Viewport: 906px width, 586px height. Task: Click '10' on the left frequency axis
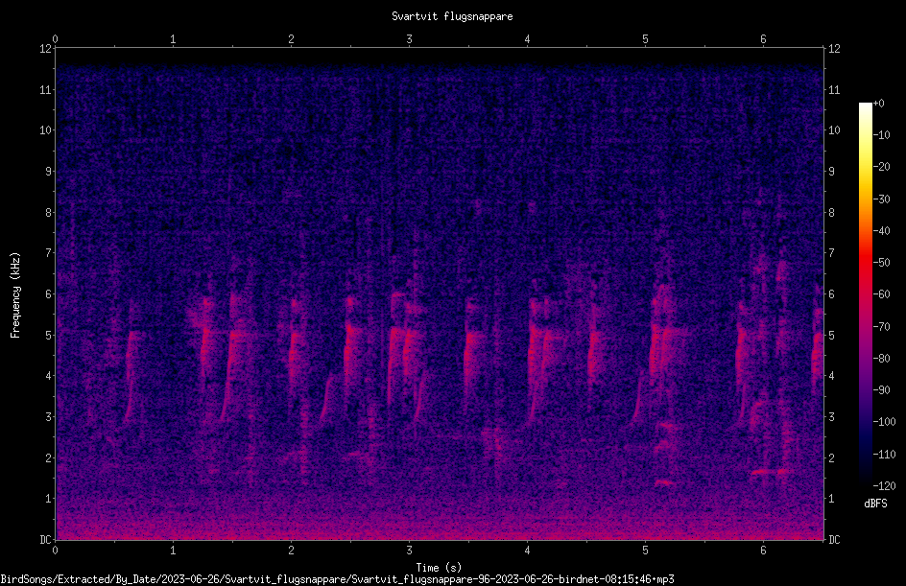point(45,130)
